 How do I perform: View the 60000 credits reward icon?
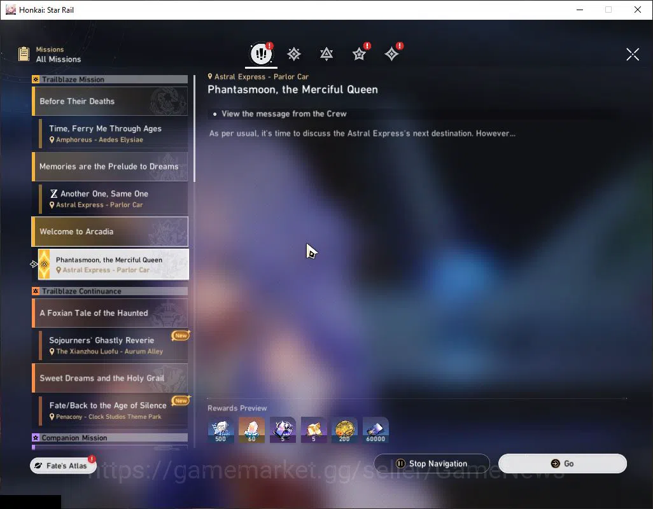pos(376,430)
